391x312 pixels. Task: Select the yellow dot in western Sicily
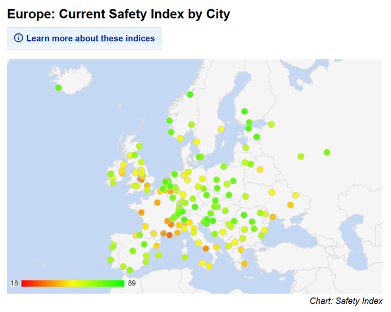[202, 263]
